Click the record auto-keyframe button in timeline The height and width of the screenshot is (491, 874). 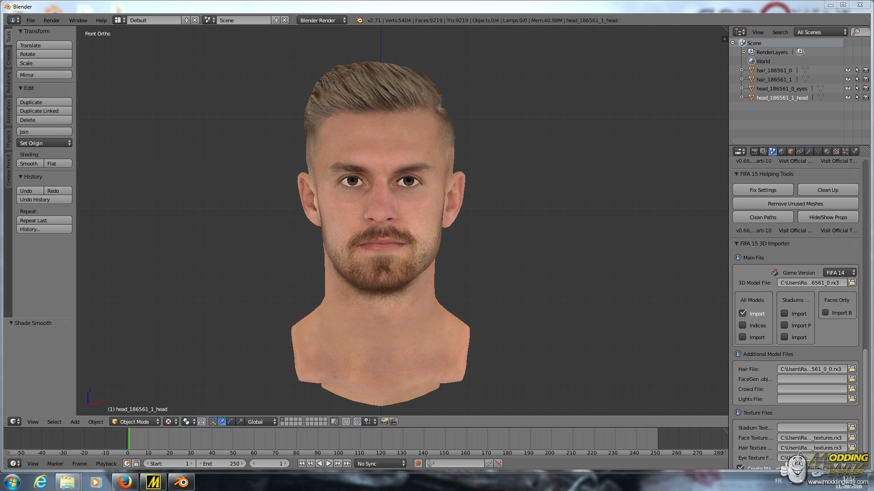click(418, 463)
